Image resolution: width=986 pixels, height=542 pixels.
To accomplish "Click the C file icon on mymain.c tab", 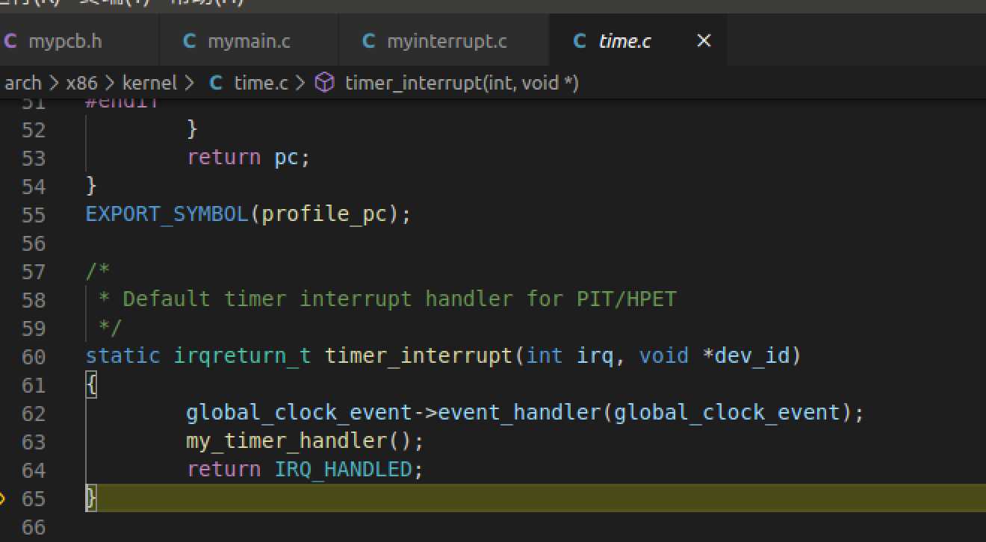I will tap(190, 41).
